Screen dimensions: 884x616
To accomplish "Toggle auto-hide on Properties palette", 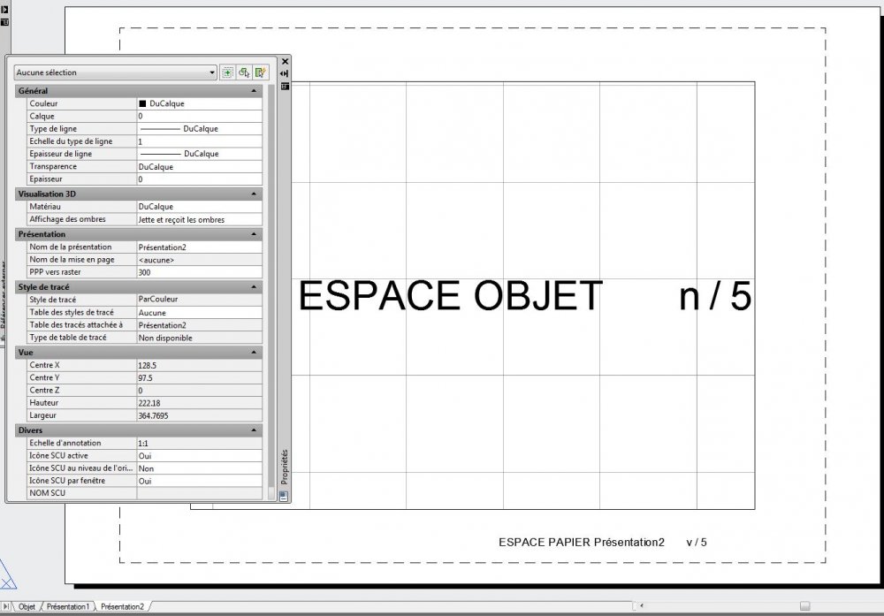I will pos(285,74).
